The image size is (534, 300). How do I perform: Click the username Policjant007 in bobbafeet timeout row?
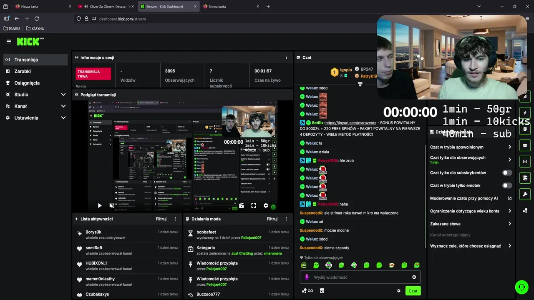tap(251, 238)
